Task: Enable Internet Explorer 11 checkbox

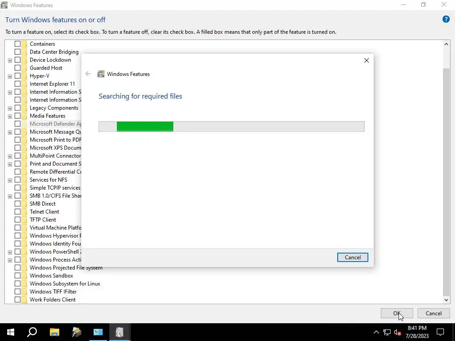Action: (x=17, y=84)
